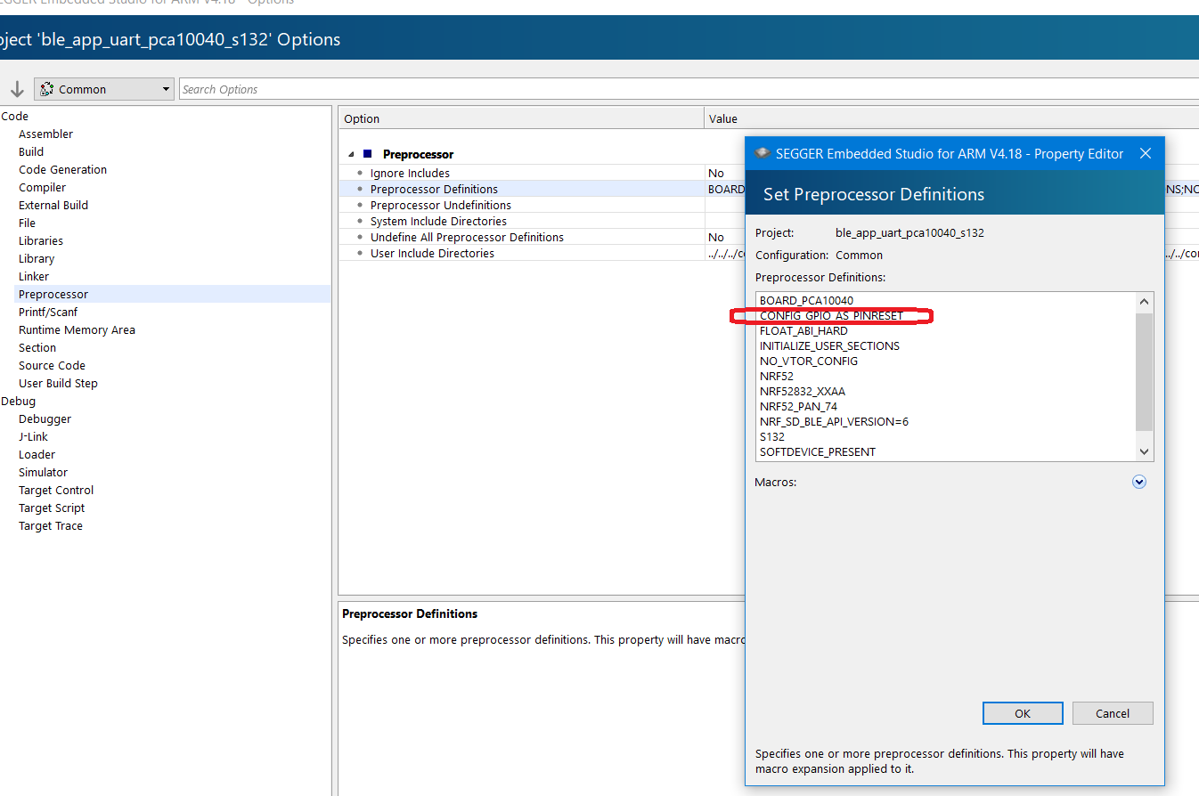The height and width of the screenshot is (796, 1199).
Task: Open the Debugger options category
Action: [45, 418]
